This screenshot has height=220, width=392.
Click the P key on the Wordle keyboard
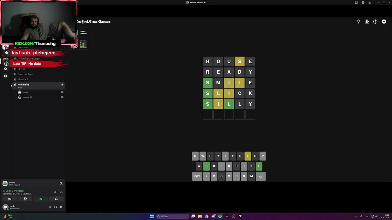[x=263, y=156]
